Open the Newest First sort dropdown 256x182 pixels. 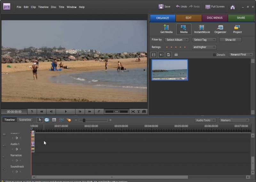pyautogui.click(x=241, y=55)
